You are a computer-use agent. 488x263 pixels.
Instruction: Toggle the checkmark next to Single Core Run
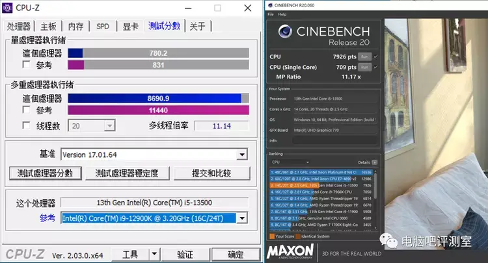375,67
